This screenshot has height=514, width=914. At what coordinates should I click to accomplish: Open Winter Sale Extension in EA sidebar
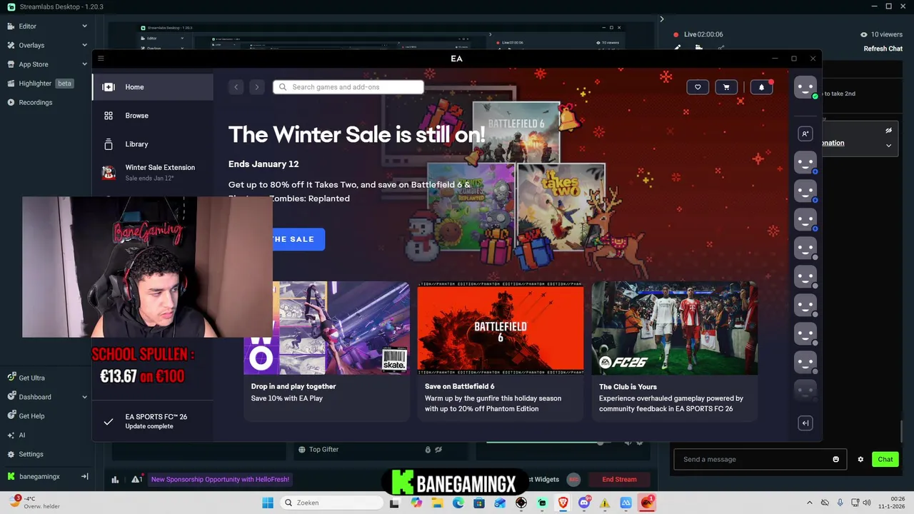tap(153, 172)
